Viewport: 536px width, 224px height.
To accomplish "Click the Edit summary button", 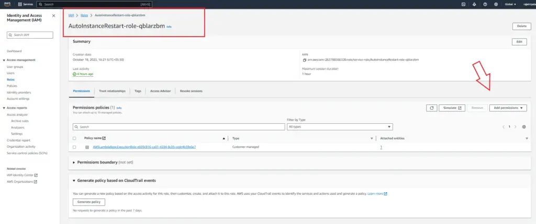I will (x=519, y=42).
